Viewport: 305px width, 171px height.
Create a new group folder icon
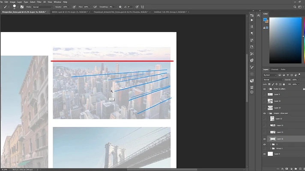pos(296,169)
